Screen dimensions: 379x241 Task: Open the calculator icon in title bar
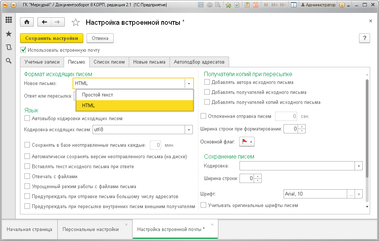point(247,5)
